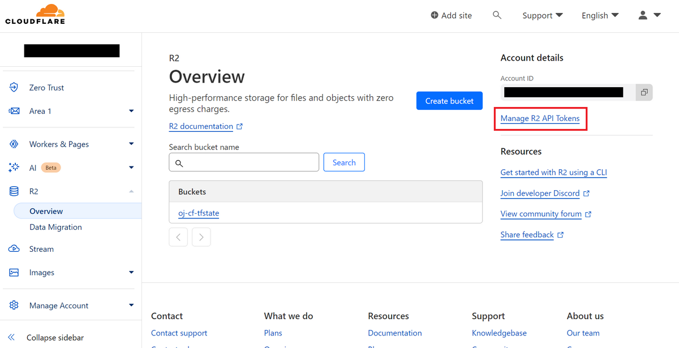This screenshot has width=679, height=348.
Task: Click the Add site label
Action: [457, 15]
